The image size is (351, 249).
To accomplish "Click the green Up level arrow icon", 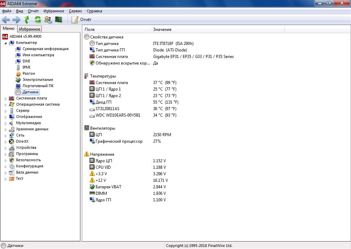I will (27, 20).
